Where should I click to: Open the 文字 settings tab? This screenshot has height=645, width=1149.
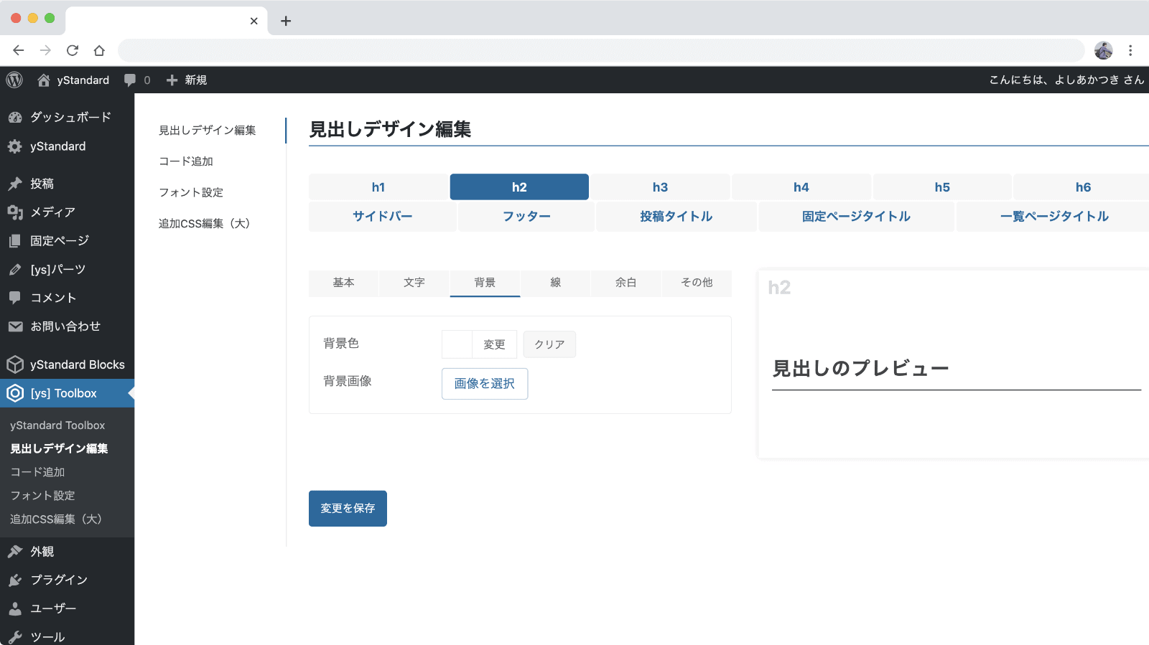tap(414, 283)
